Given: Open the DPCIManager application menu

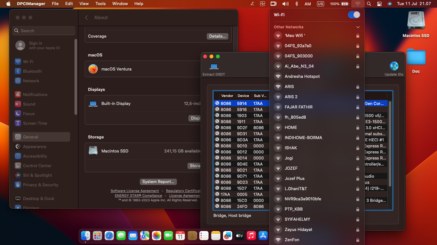Looking at the screenshot, I should 31,4.
